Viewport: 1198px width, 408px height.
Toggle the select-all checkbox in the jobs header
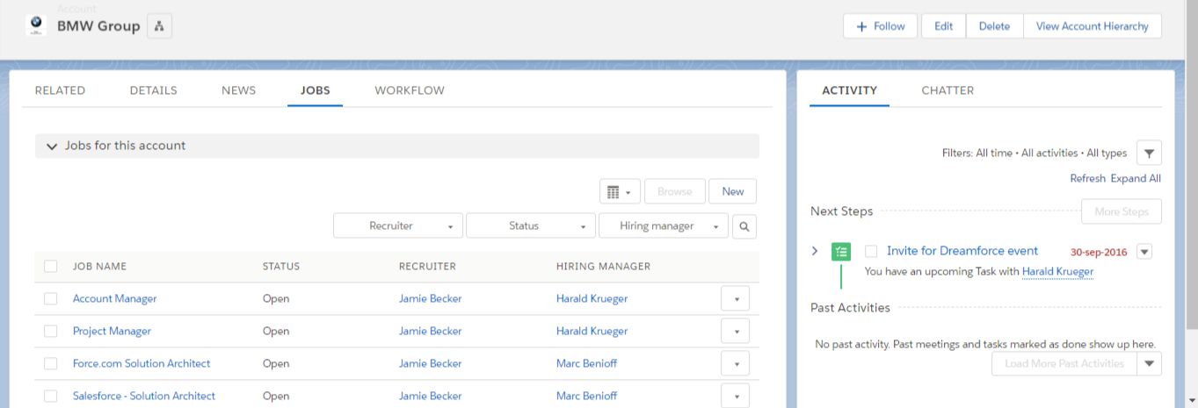51,266
